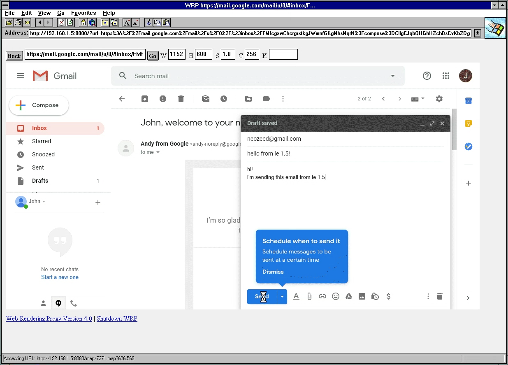Click Web Rendering Proxy Version 4.0 link
This screenshot has height=365, width=508.
[49, 319]
